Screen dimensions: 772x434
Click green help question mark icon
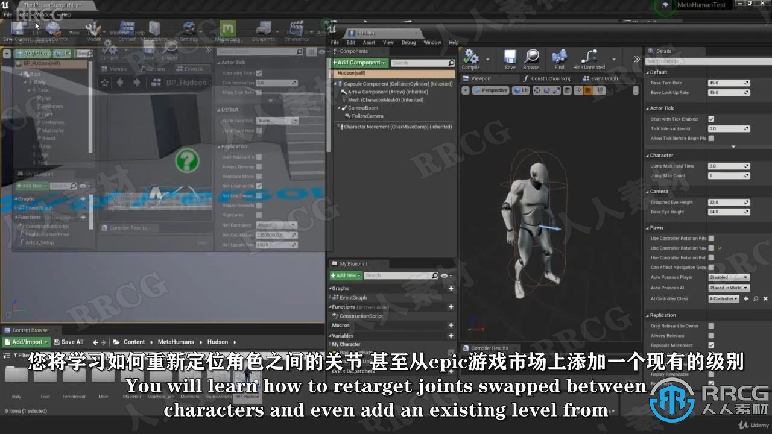coord(187,161)
